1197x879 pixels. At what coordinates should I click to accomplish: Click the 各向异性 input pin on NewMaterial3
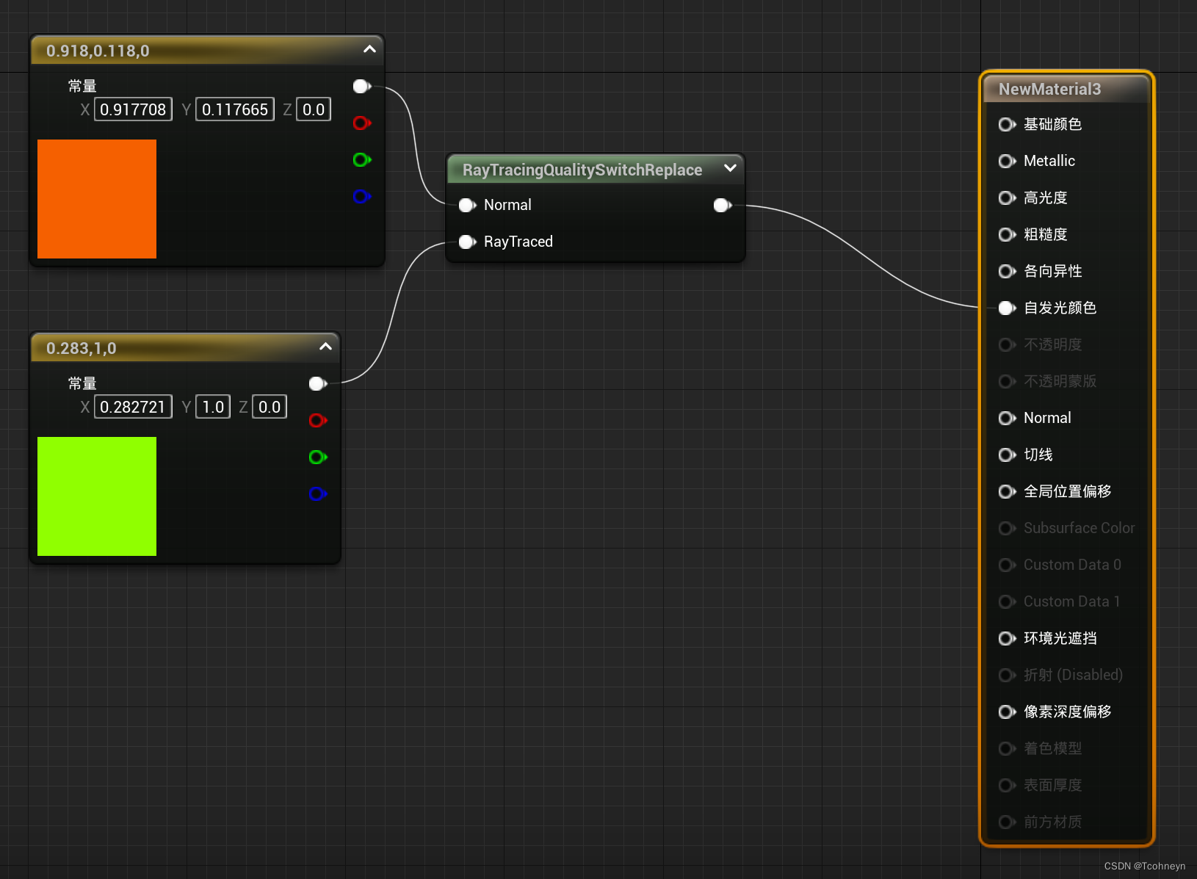(x=1008, y=272)
